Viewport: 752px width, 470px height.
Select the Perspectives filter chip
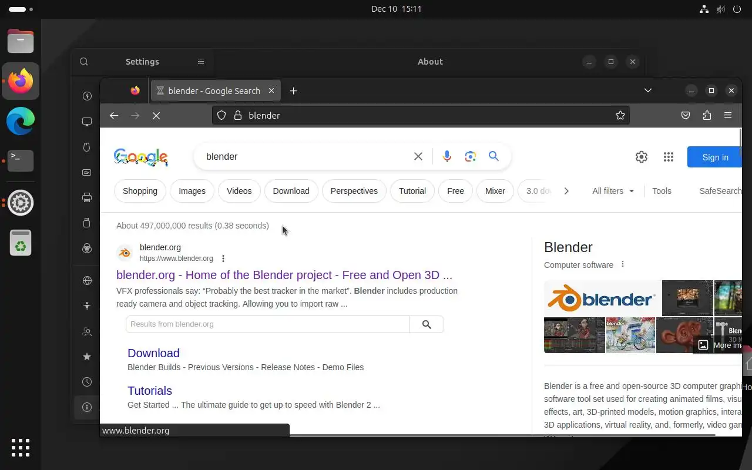[354, 191]
